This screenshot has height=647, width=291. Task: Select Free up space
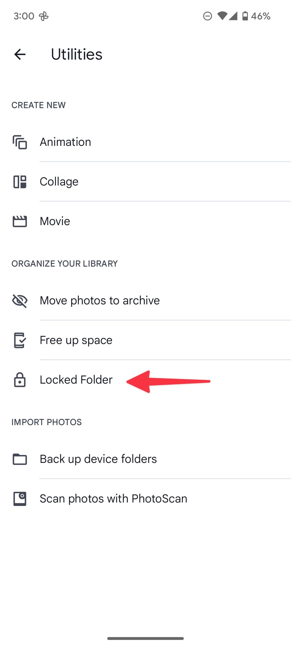[x=76, y=340]
